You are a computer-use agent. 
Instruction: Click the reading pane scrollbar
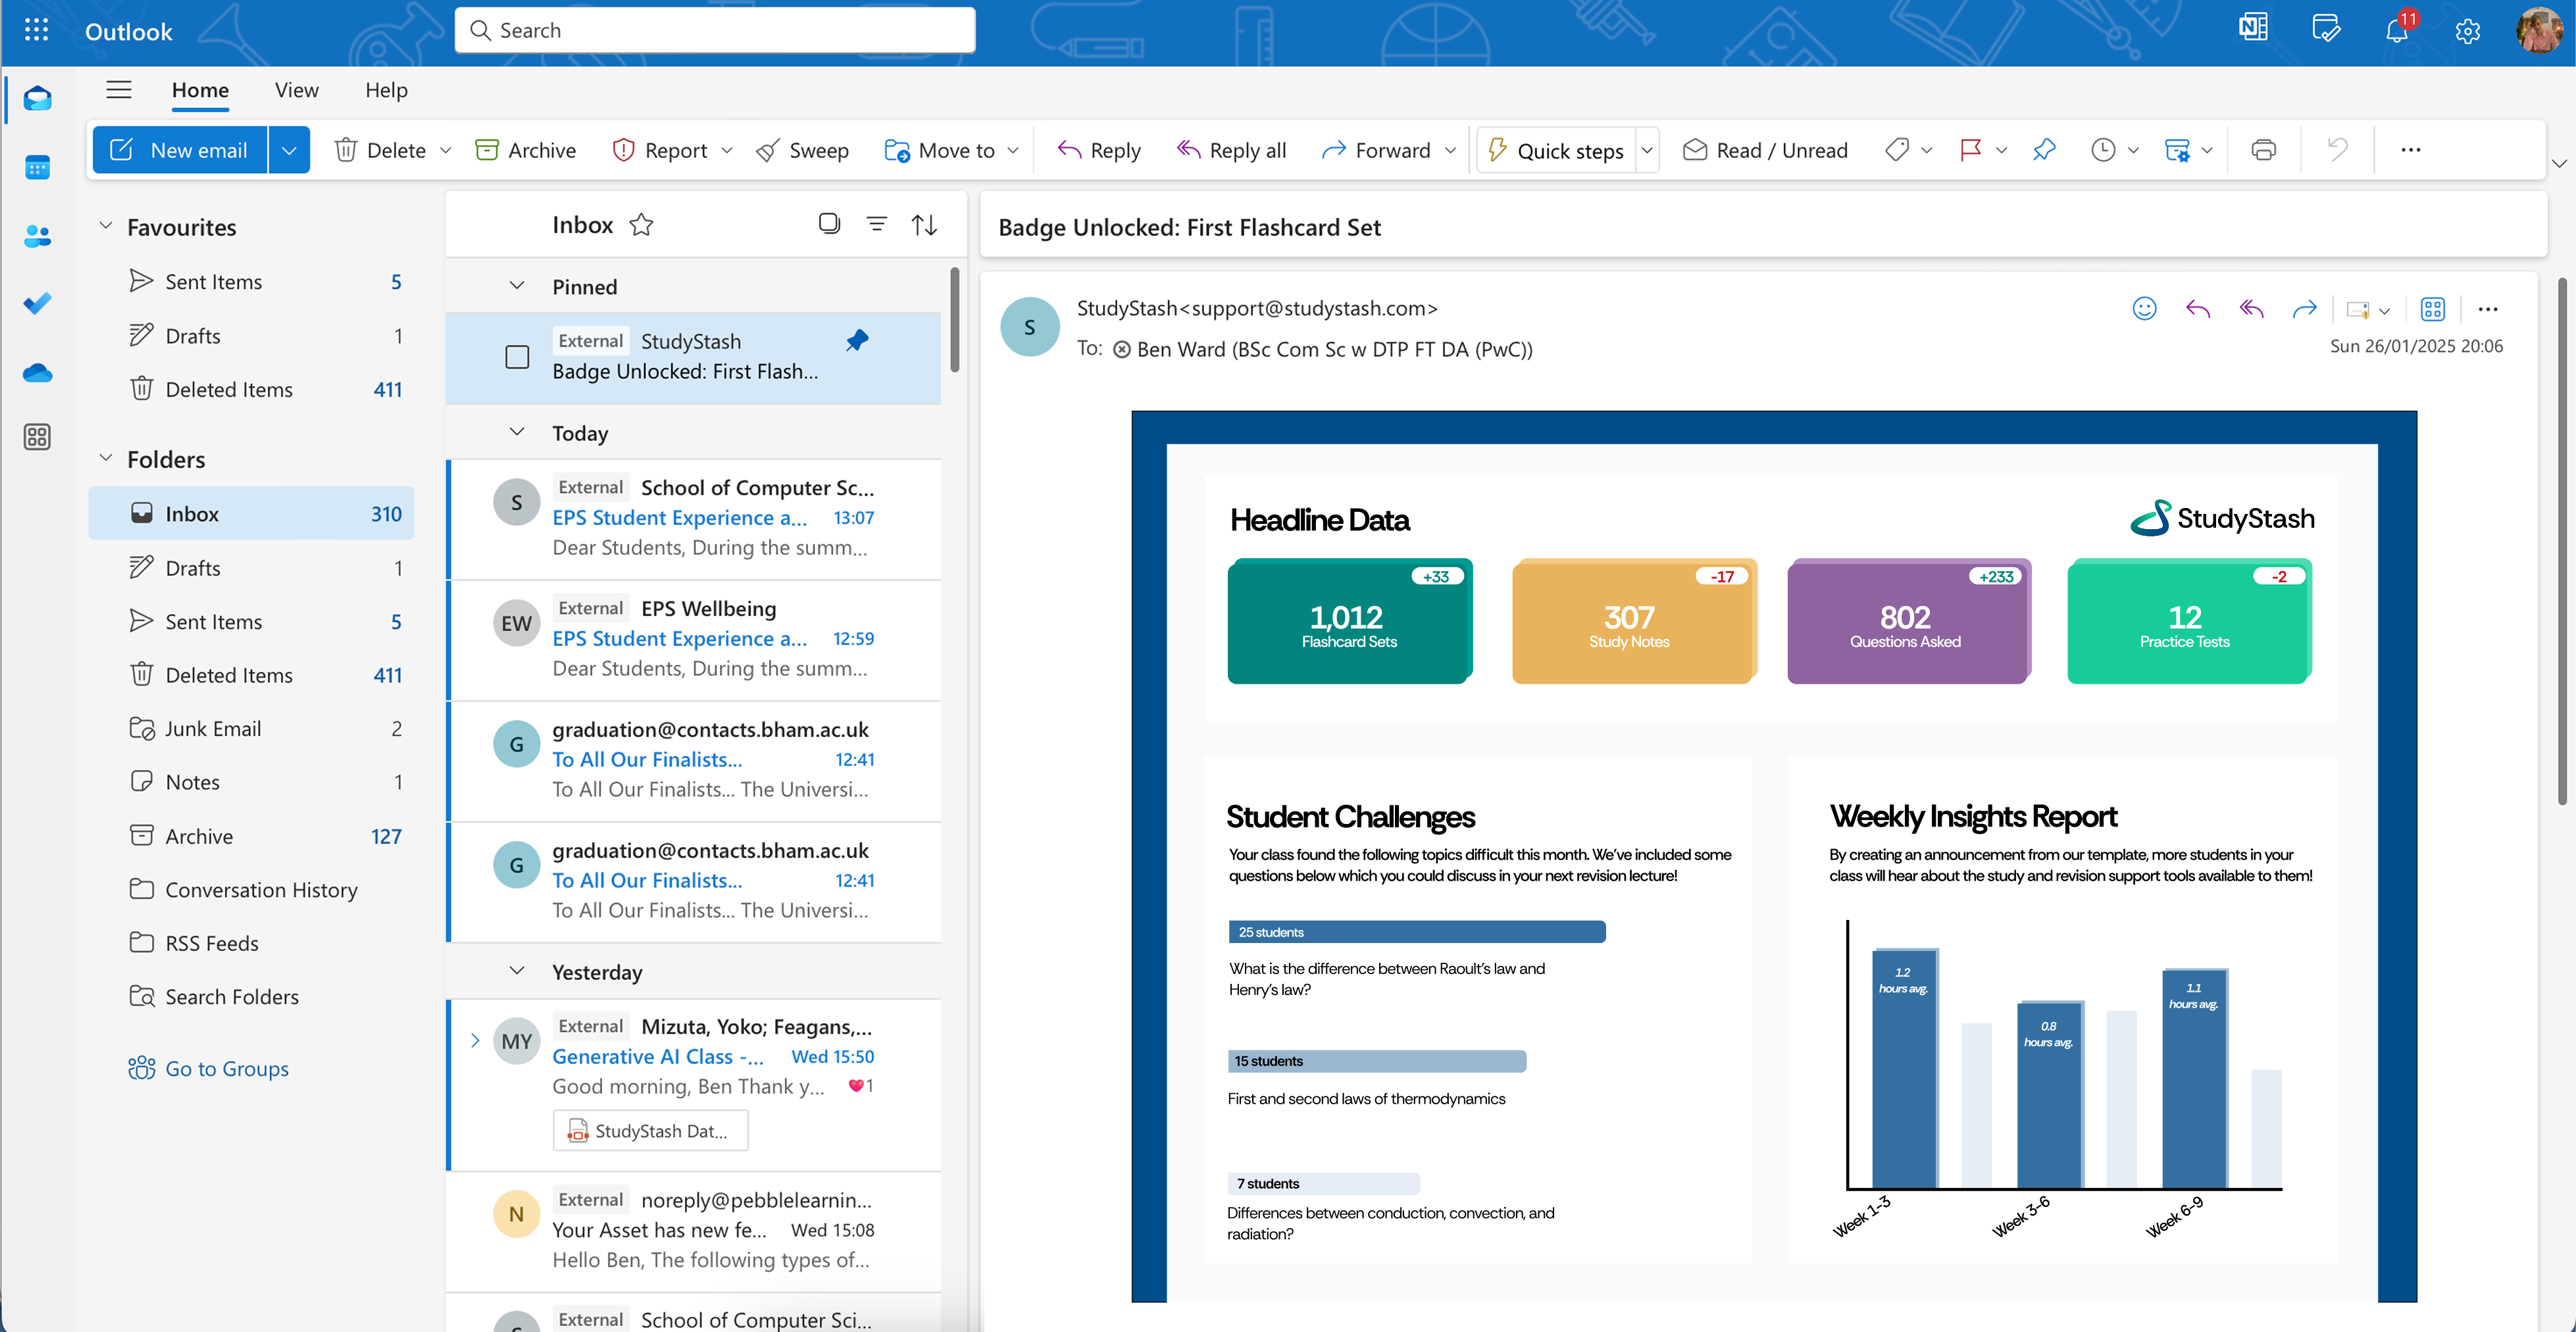pos(2562,540)
